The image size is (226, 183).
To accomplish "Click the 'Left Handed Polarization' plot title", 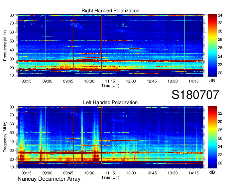I will click(110, 102).
